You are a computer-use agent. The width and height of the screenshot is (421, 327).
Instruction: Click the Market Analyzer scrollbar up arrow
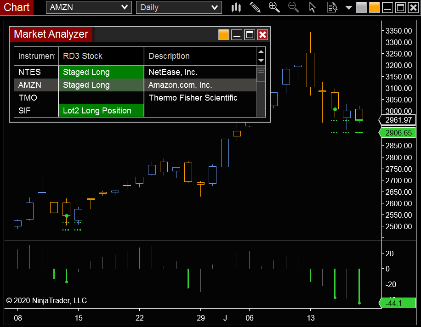260,52
